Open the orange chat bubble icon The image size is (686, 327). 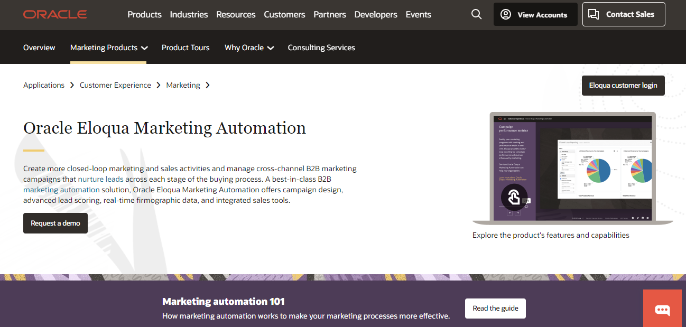click(662, 309)
